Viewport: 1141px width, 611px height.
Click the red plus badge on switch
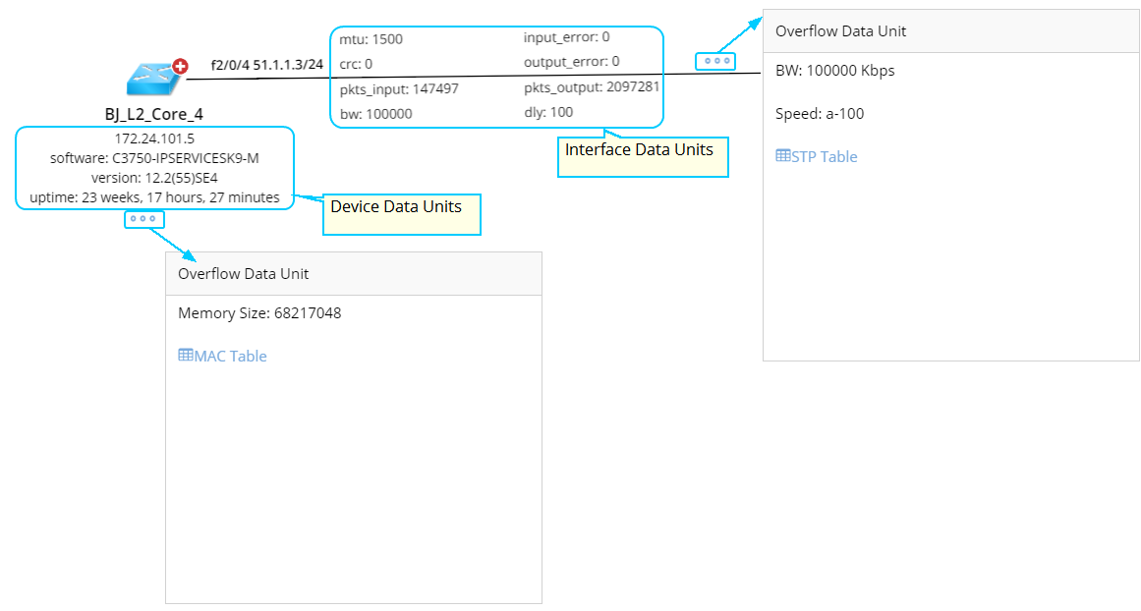coord(180,67)
